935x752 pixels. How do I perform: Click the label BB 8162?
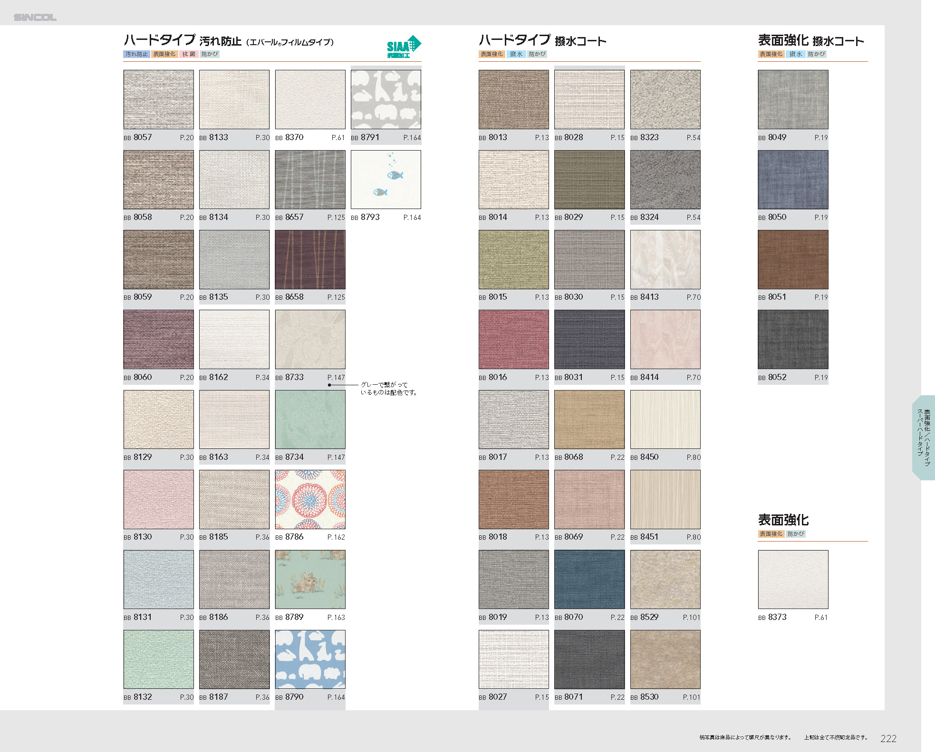213,377
